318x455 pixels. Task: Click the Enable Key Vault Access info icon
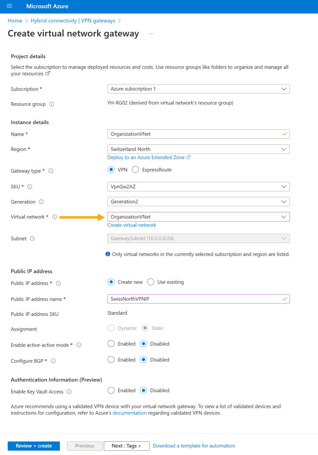[69, 391]
